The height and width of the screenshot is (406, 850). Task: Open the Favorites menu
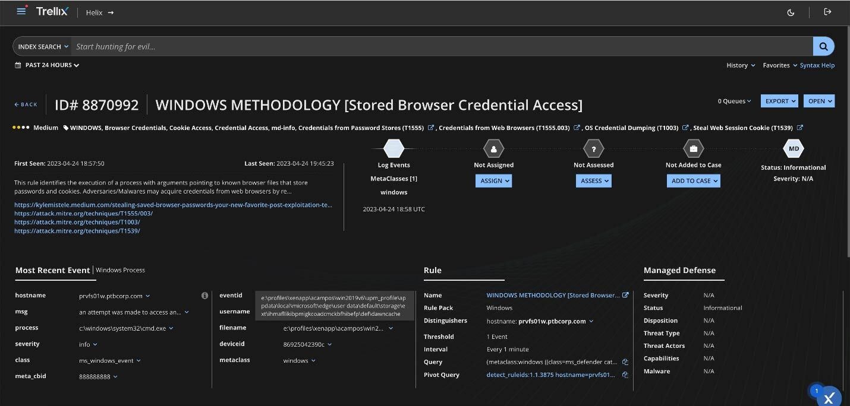point(779,65)
